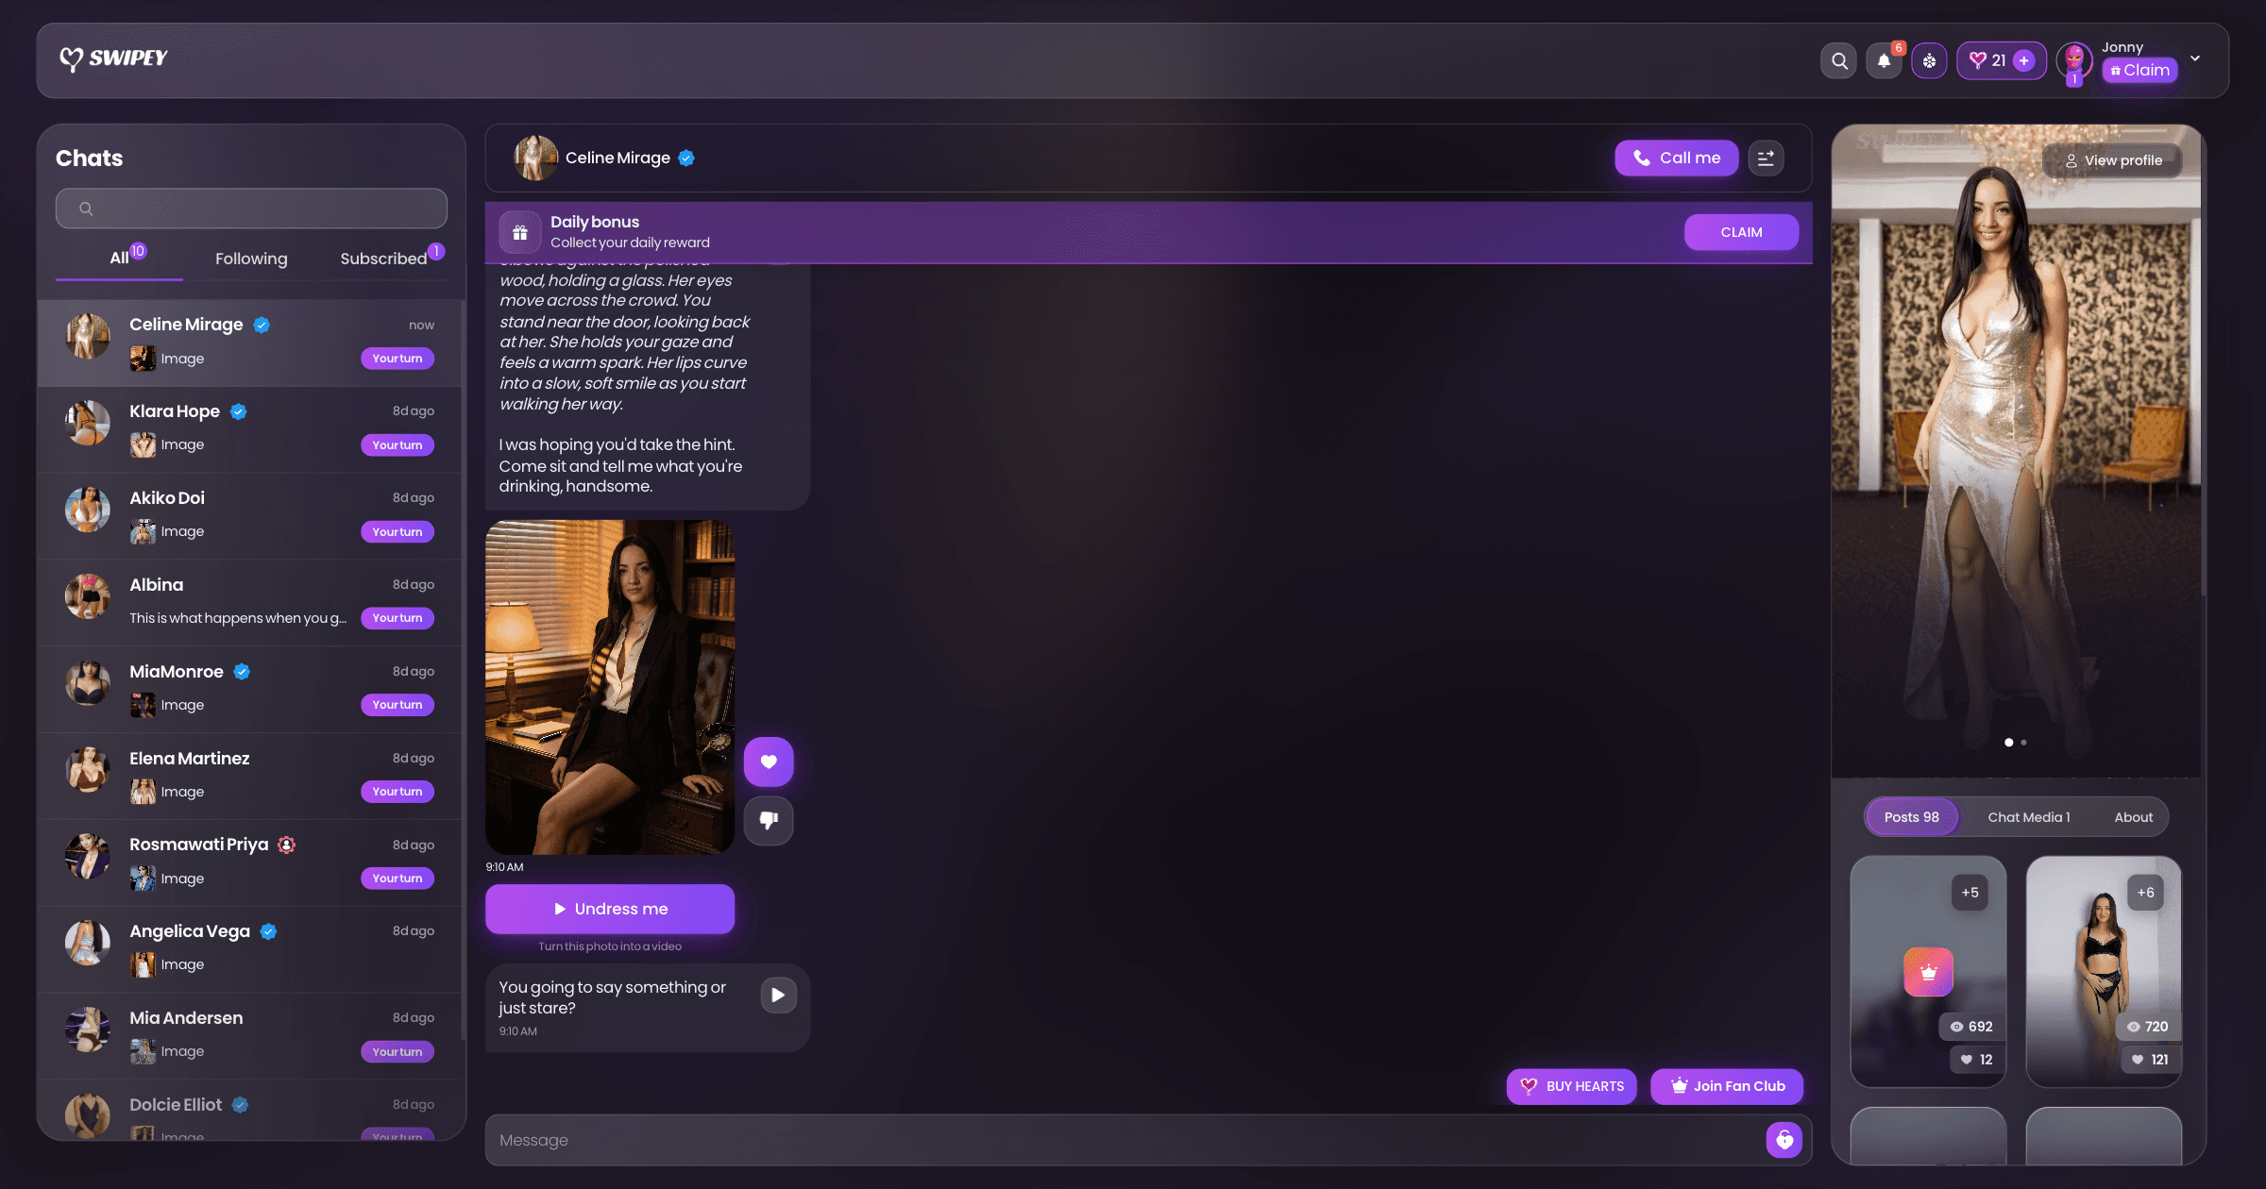Click the +5 badge on first post
The height and width of the screenshot is (1189, 2266).
click(1970, 893)
